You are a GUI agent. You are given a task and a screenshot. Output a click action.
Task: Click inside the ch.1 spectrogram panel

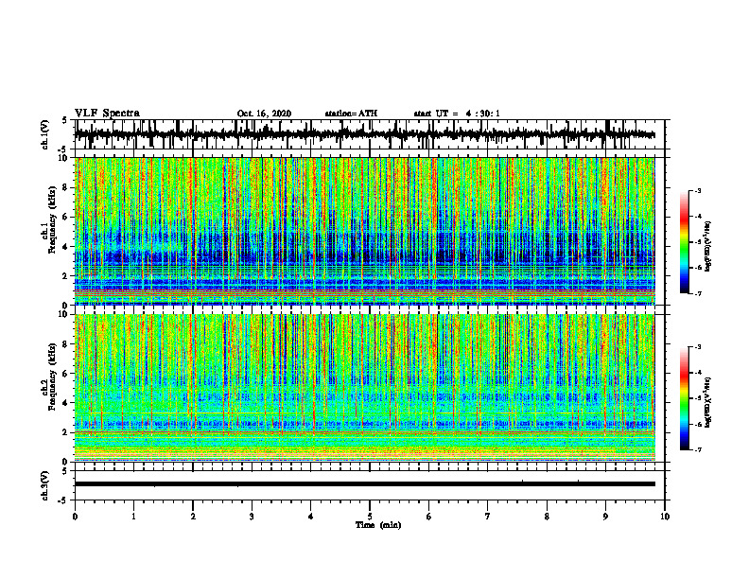(364, 231)
